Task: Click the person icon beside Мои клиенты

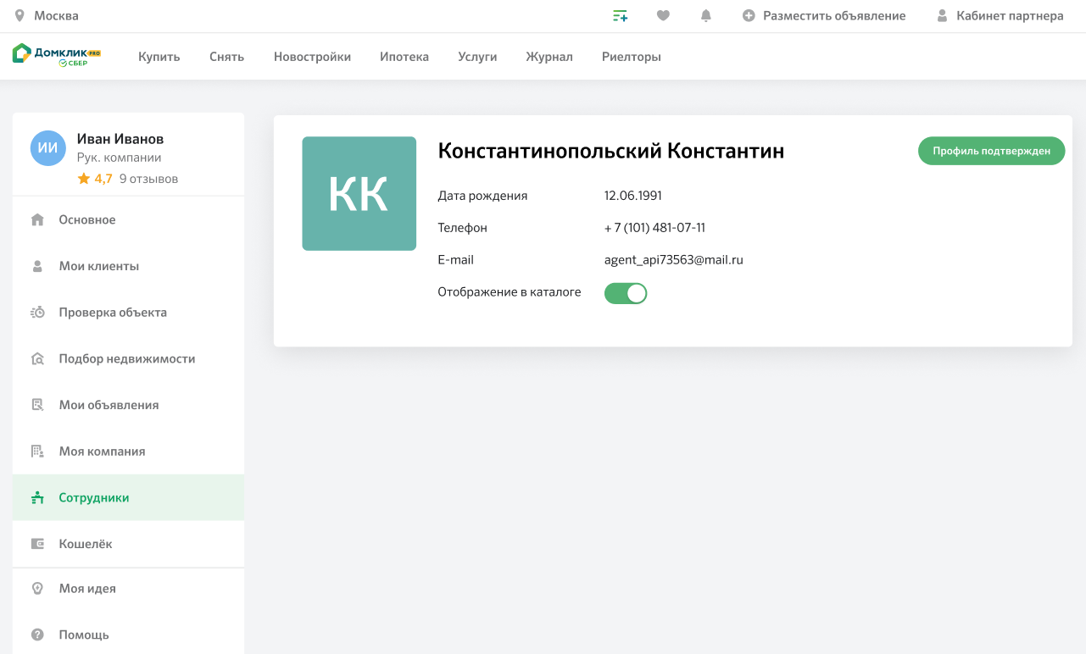Action: [37, 266]
